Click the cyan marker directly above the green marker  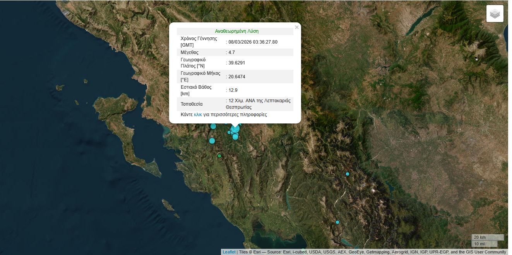click(x=212, y=141)
